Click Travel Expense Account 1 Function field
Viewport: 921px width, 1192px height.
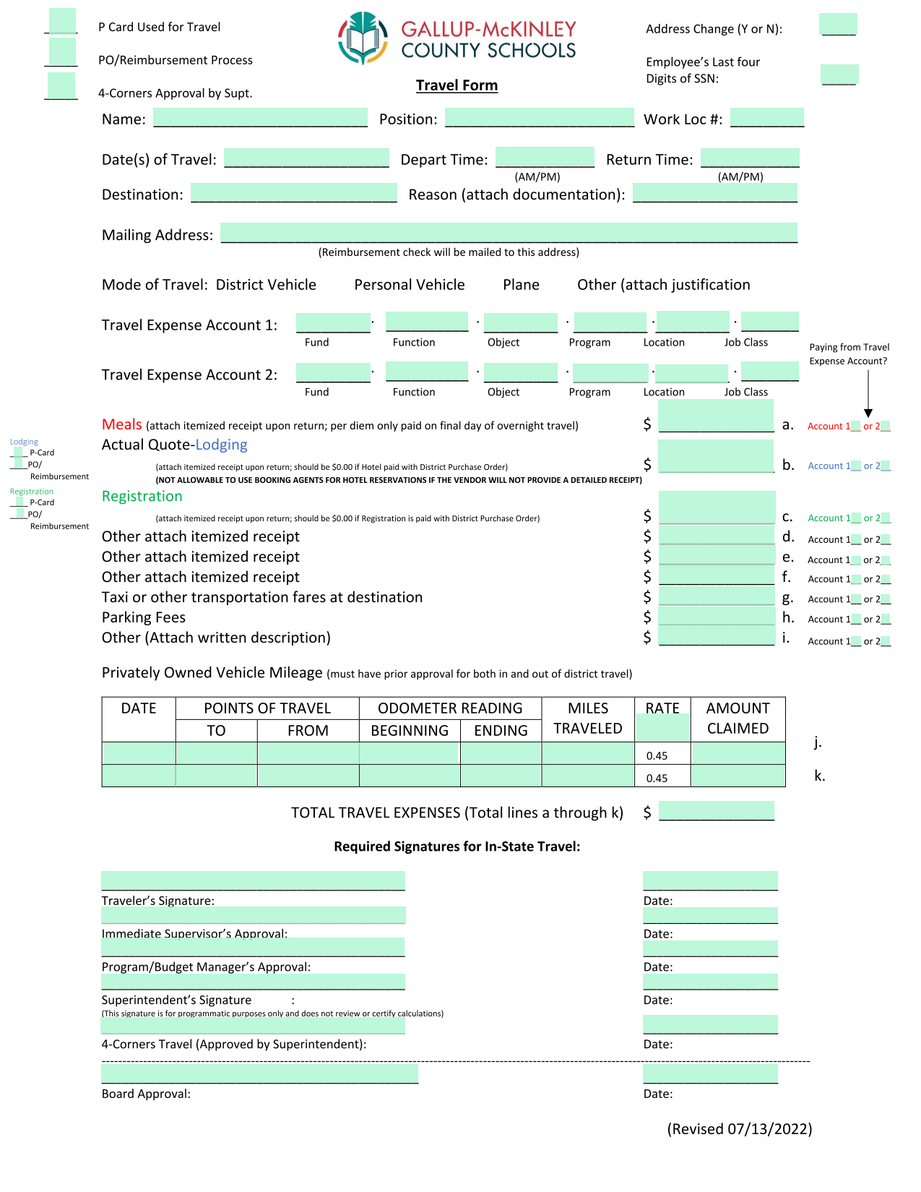coord(427,322)
